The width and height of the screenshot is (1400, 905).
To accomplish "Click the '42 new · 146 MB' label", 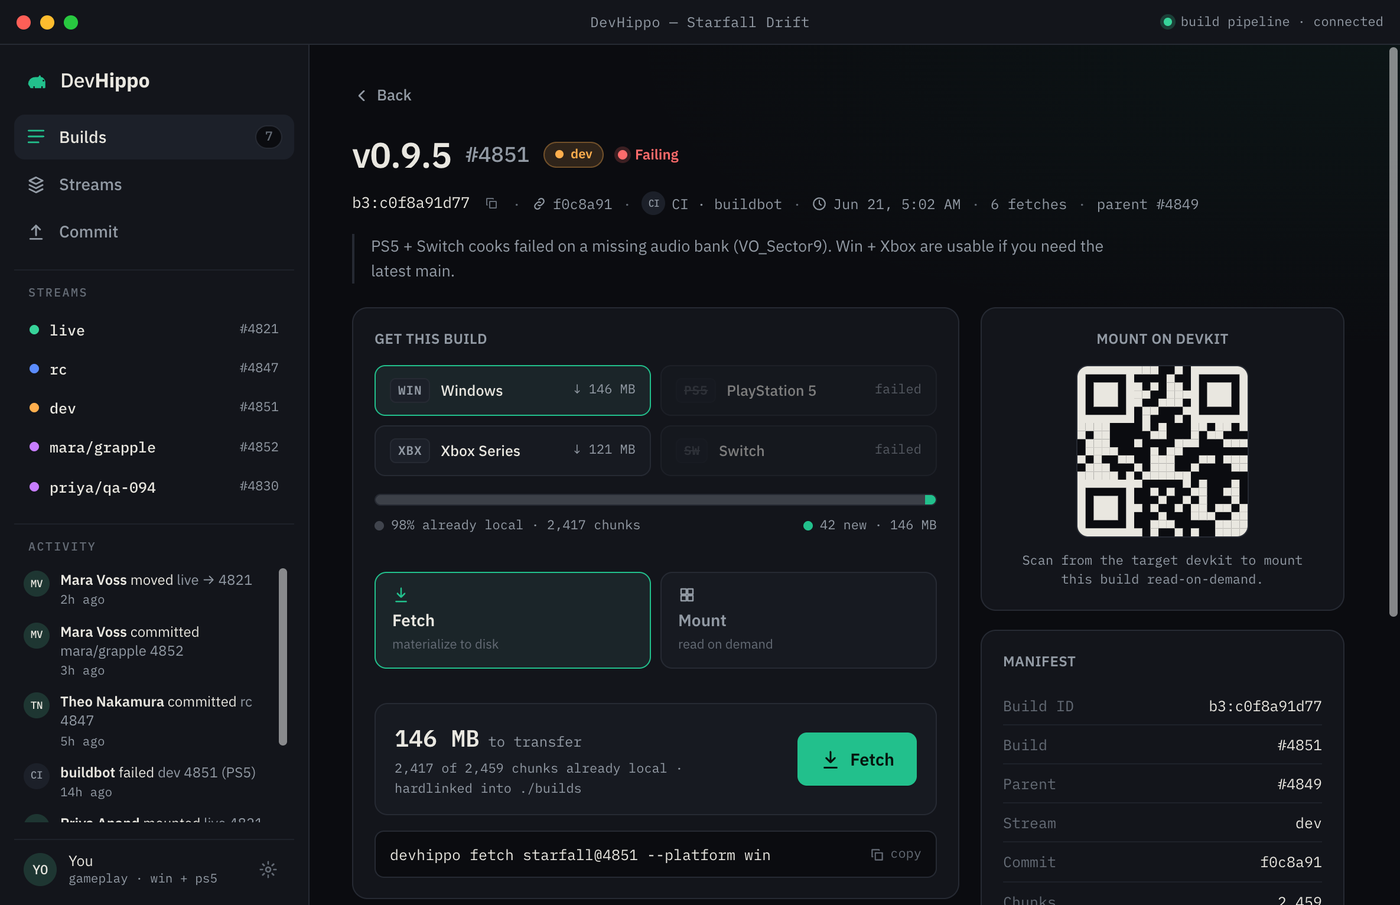I will coord(870,525).
